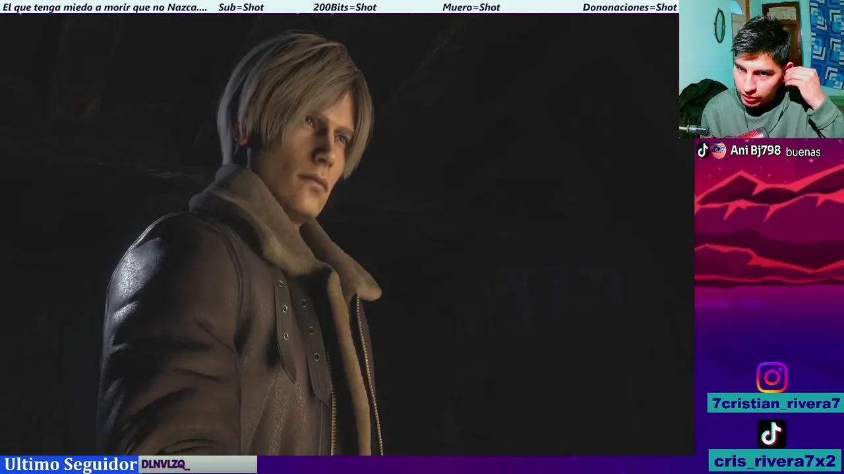Click the 'Muero=Shot' banner text
This screenshot has width=844, height=474.
click(x=471, y=7)
